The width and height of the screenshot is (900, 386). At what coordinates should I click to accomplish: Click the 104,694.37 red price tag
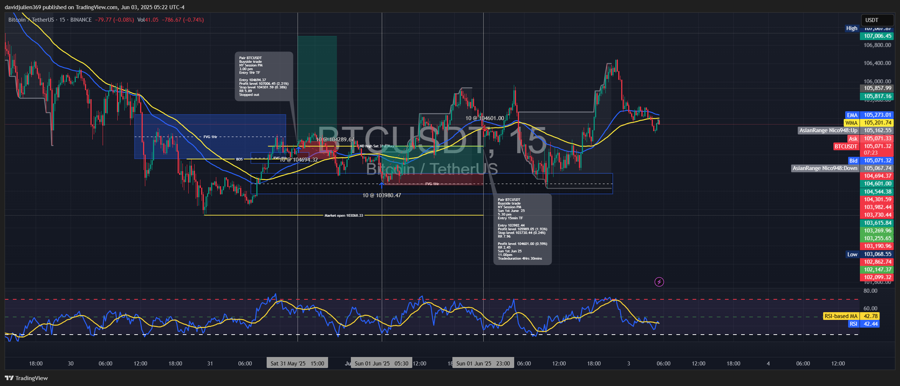(x=877, y=176)
